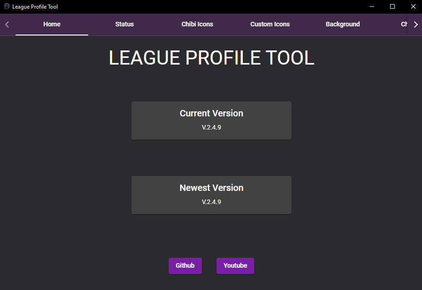Return to the Home tab
This screenshot has width=422, height=290.
[51, 25]
